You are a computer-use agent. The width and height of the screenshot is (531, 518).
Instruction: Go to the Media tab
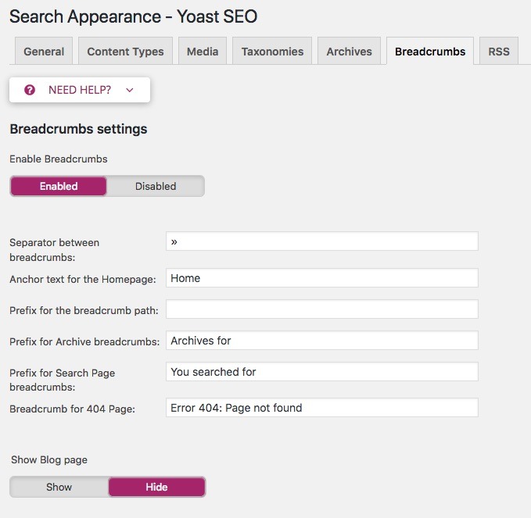point(203,52)
